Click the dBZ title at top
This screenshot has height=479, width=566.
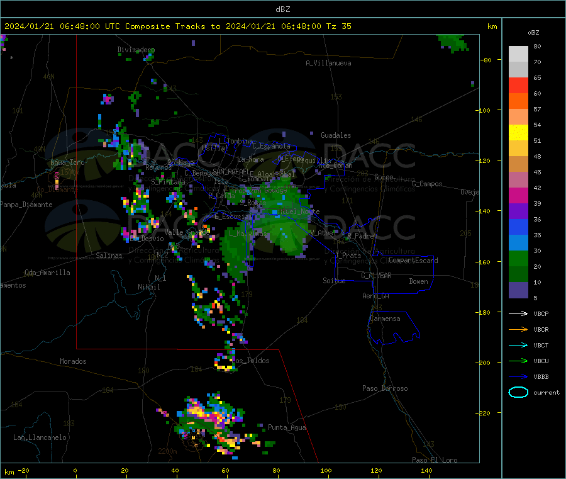click(282, 9)
